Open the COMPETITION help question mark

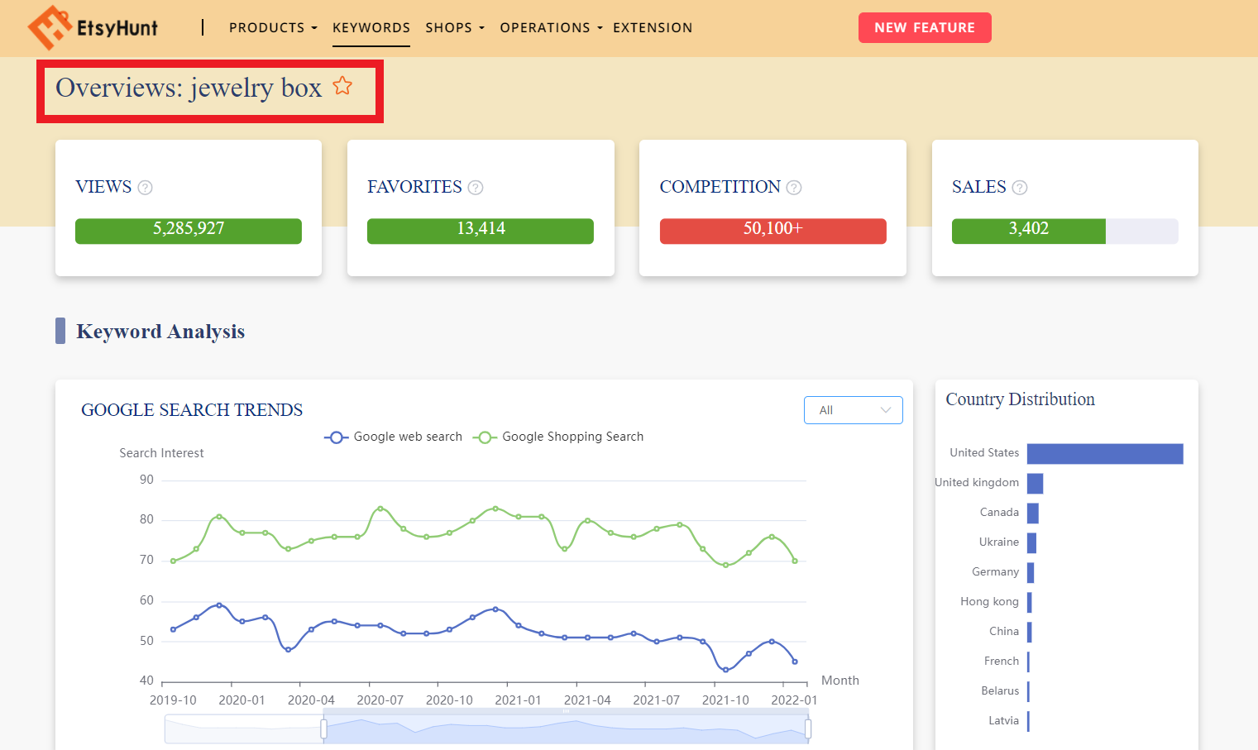pos(794,188)
